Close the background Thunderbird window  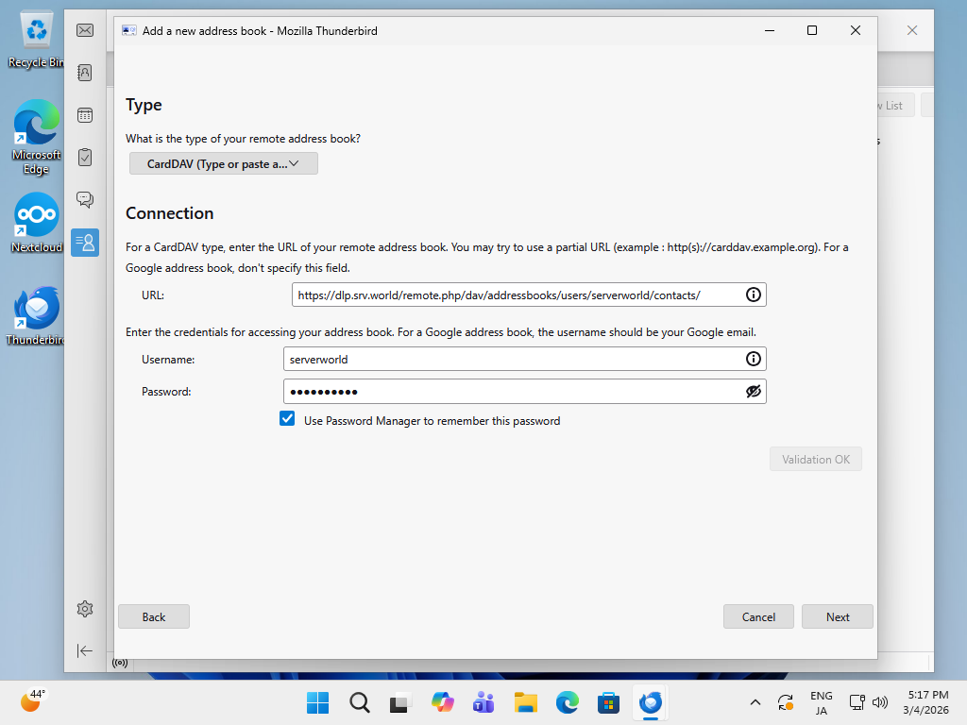[x=912, y=30]
